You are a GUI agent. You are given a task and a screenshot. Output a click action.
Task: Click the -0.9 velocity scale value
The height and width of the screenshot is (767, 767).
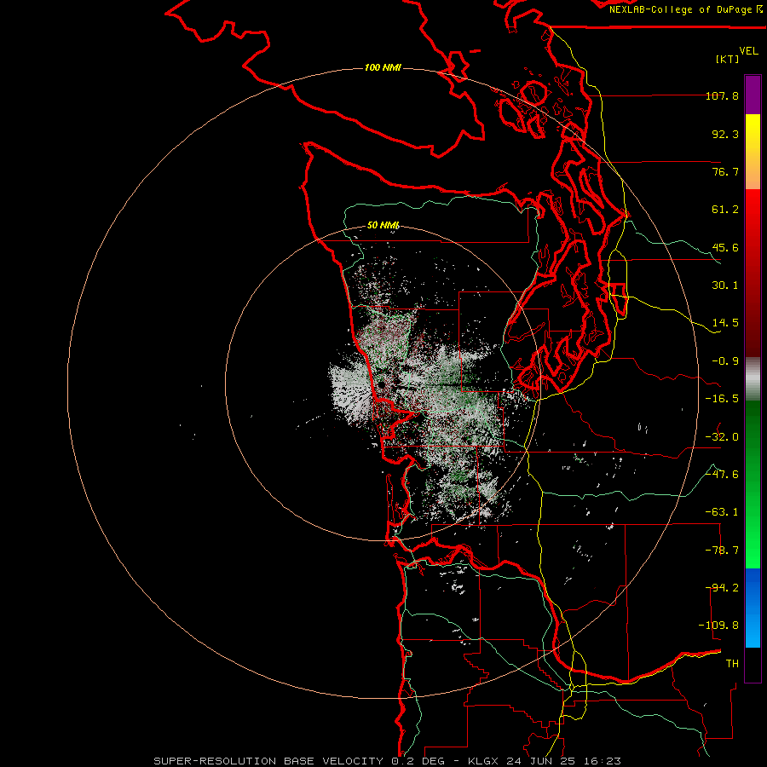pyautogui.click(x=725, y=361)
